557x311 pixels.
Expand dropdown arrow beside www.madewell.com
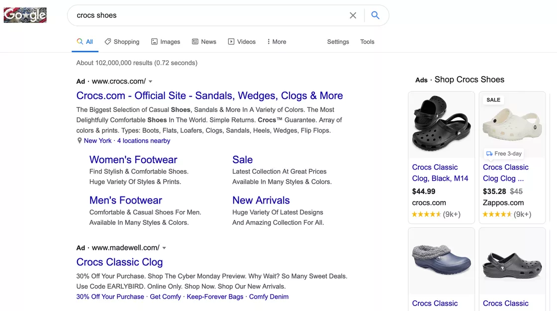pyautogui.click(x=164, y=248)
